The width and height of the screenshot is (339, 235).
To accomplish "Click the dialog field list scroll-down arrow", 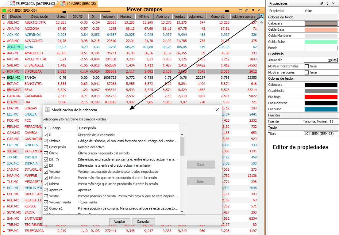I will [182, 212].
